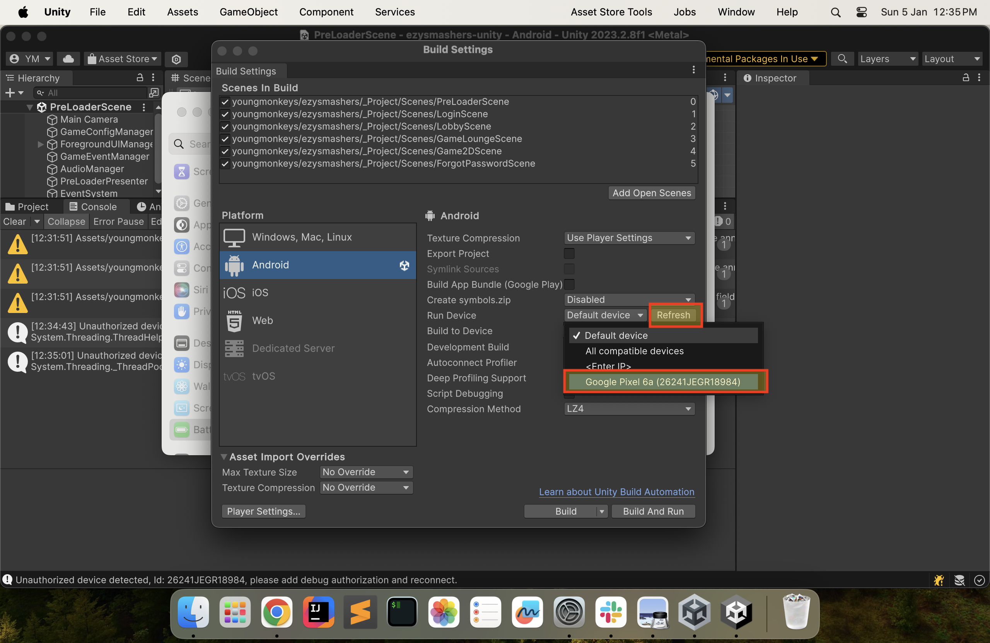Screen dimensions: 990x643
Task: Uncheck PreLoaderScene in Scenes In Build
Action: pos(225,102)
